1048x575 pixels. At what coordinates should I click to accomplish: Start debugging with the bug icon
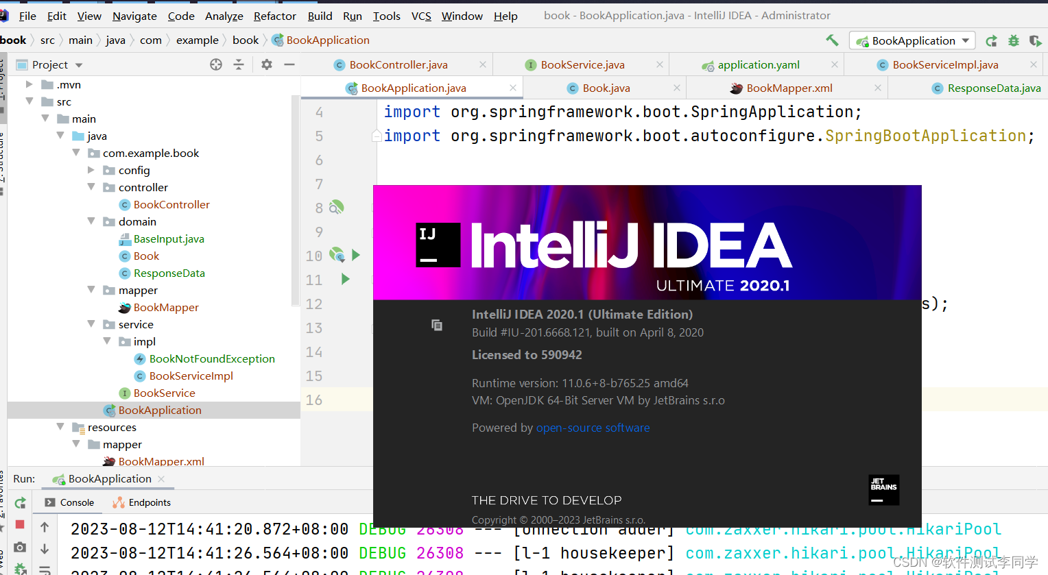1014,41
